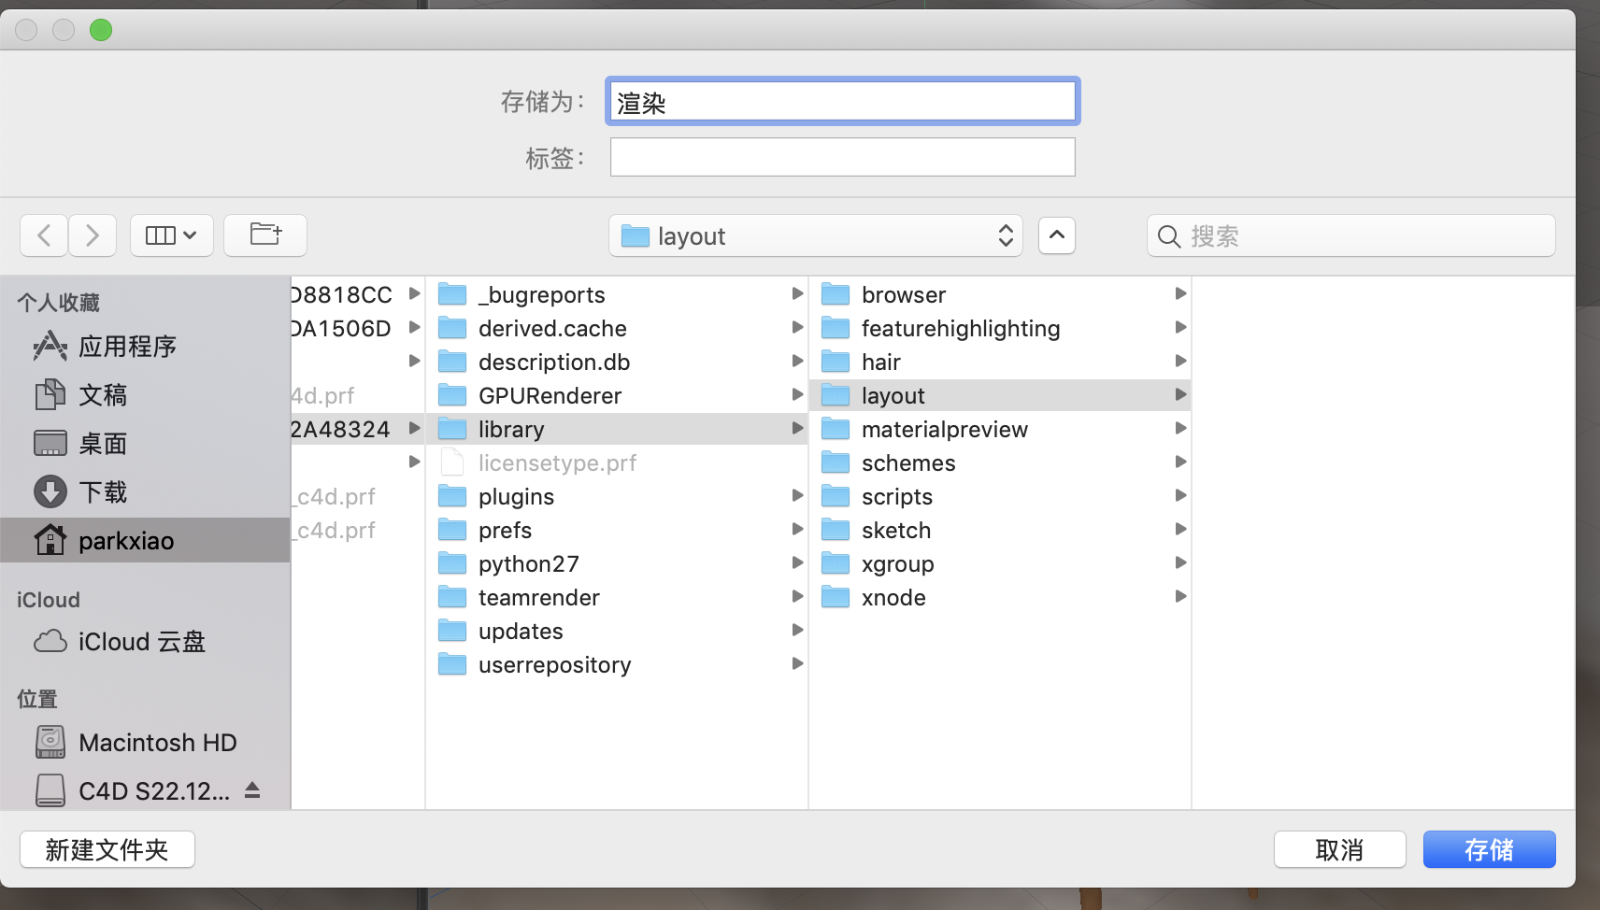
Task: Select the parkxiao home folder in sidebar
Action: [x=145, y=540]
